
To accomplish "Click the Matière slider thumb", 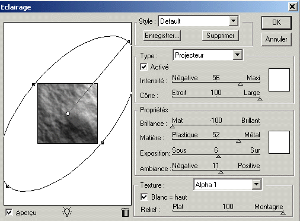I will tap(238, 141).
